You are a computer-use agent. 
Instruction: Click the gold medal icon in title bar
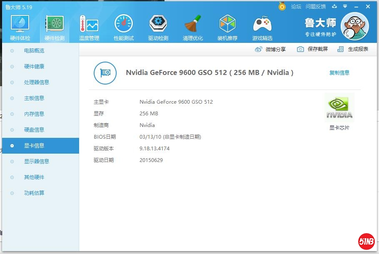(x=282, y=6)
